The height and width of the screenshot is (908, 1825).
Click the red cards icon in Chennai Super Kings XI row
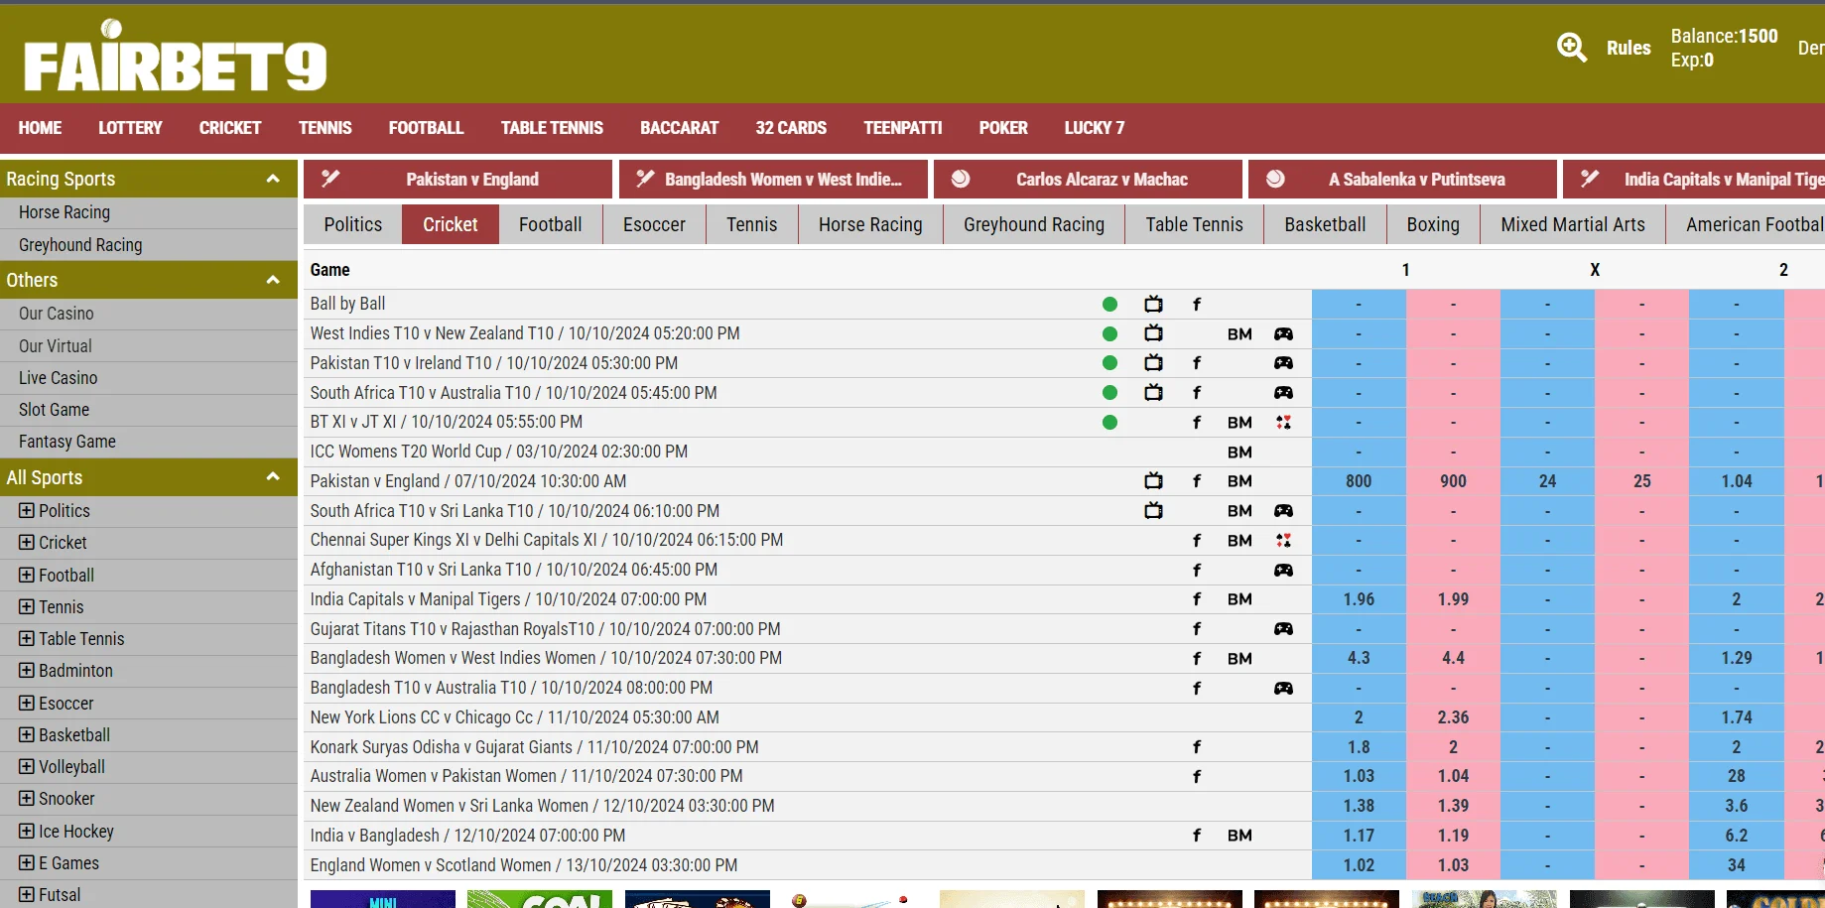[1283, 541]
